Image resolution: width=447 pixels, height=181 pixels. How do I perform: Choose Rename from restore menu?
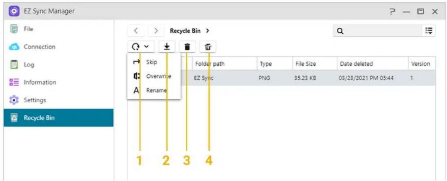click(x=156, y=90)
